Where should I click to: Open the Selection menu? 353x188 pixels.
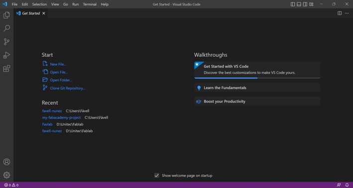pos(39,4)
